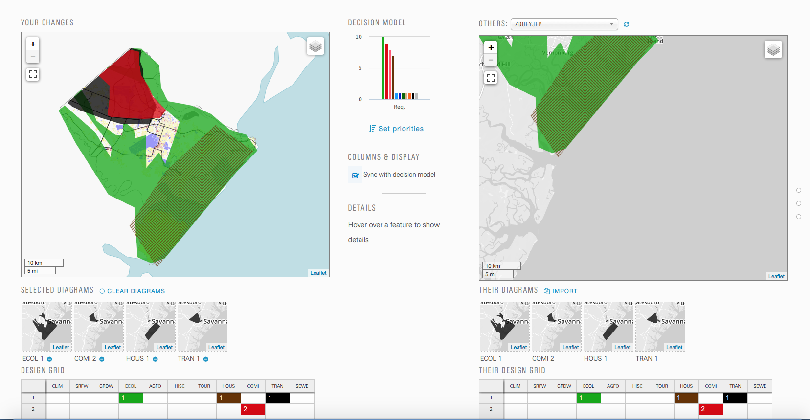
Task: Select HOUS 1 thumbnail in Selected Diagrams
Action: click(151, 327)
